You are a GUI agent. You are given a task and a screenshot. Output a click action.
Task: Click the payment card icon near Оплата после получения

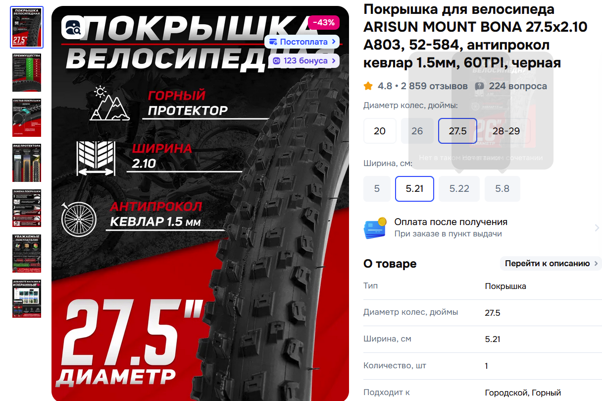coord(375,228)
